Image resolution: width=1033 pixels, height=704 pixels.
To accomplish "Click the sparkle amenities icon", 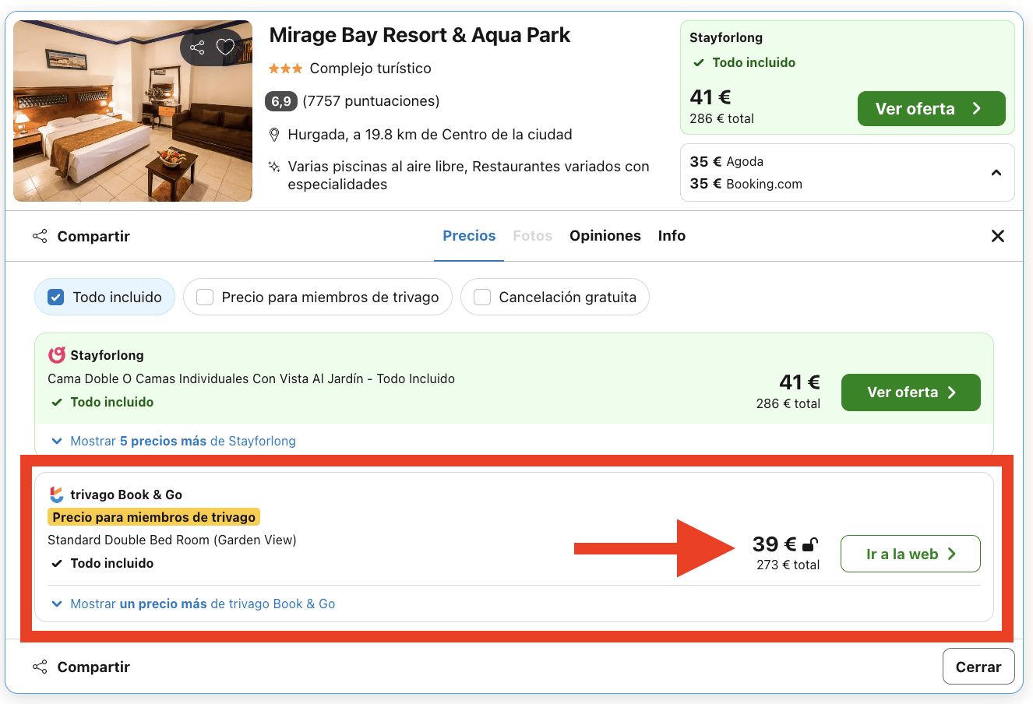I will tap(274, 167).
